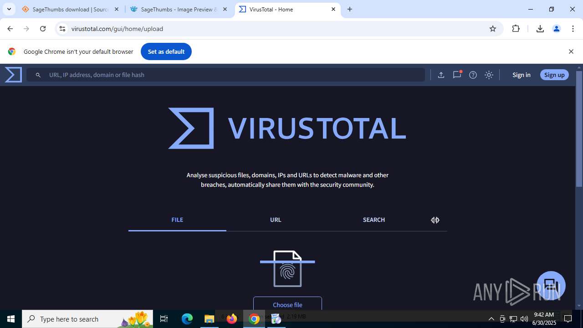Select the FILE tab
This screenshot has height=328, width=583.
click(177, 220)
